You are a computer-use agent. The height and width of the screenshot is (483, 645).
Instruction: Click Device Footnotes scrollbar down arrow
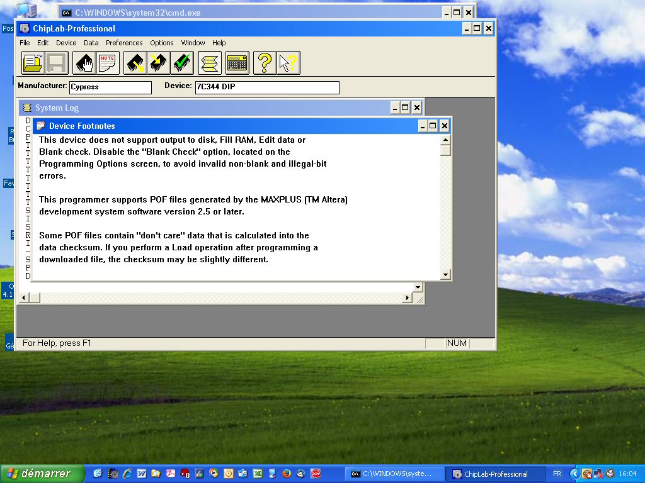[x=445, y=274]
